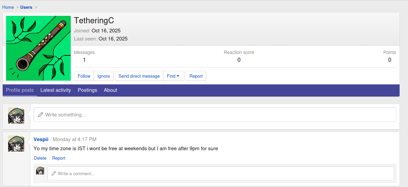408x187 pixels.
Task: Select the About tab
Action: 111,90
